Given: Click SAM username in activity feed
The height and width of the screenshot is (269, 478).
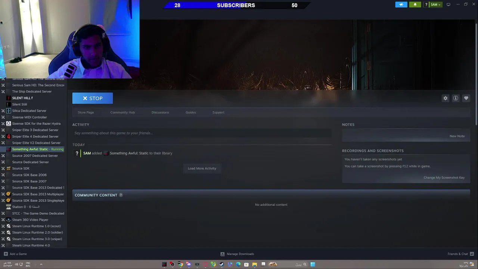Looking at the screenshot, I should coord(87,153).
